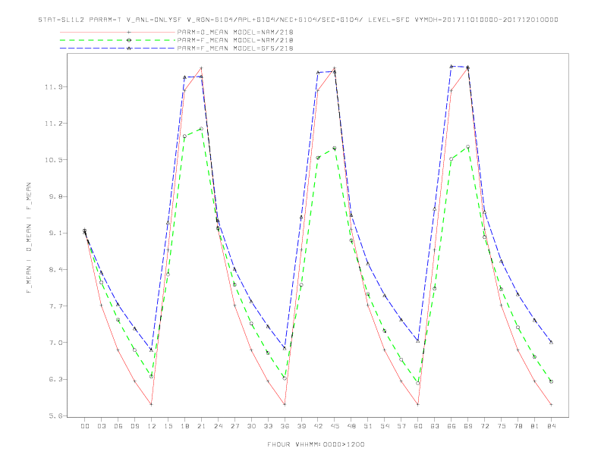This screenshot has width=601, height=464.
Task: Click x-axis tick label 27
Action: 234,426
